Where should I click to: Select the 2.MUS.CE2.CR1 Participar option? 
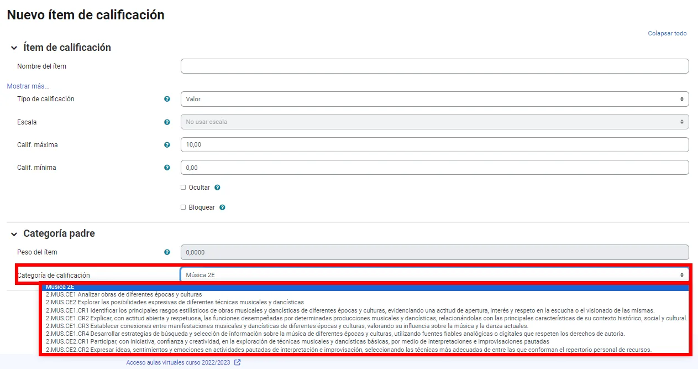click(x=297, y=341)
